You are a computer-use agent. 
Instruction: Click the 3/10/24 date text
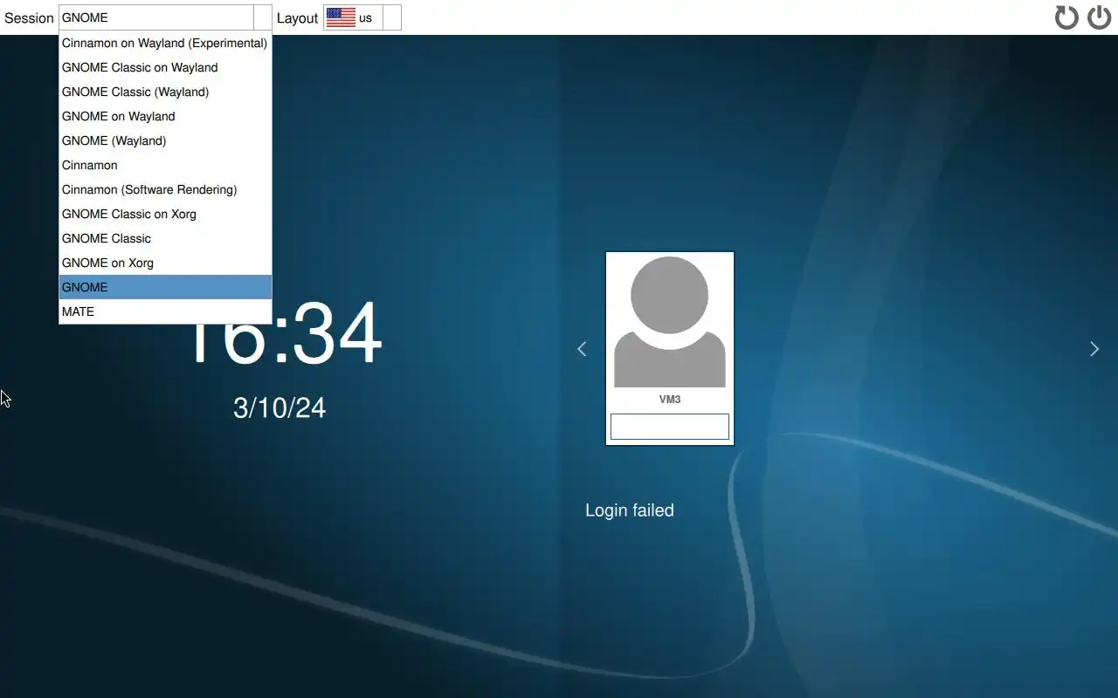(x=279, y=407)
